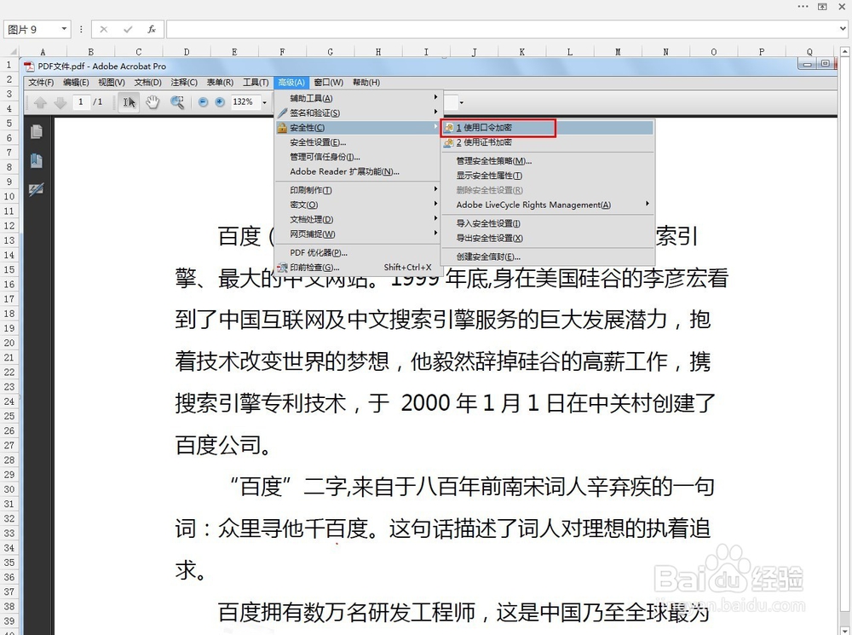
Task: Choose Adobe Reader 扩展功能(N)... item
Action: pyautogui.click(x=358, y=172)
